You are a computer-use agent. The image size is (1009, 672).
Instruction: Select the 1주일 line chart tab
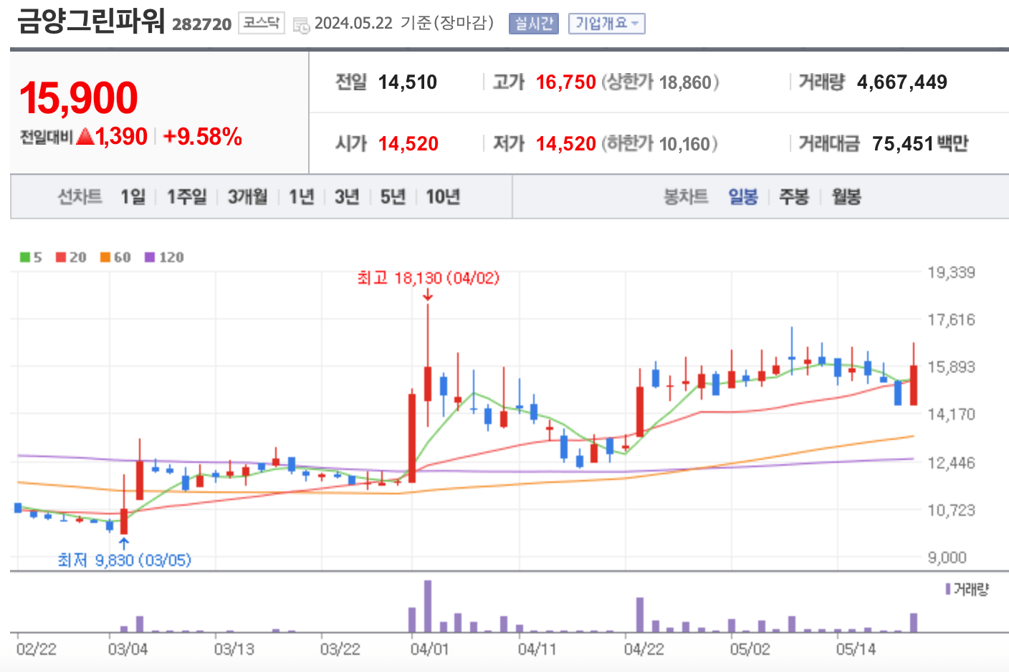(186, 196)
